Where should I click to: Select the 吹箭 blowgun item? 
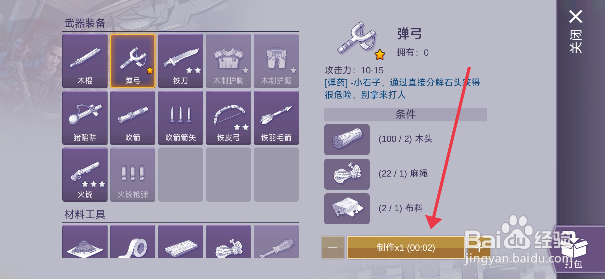(x=133, y=118)
